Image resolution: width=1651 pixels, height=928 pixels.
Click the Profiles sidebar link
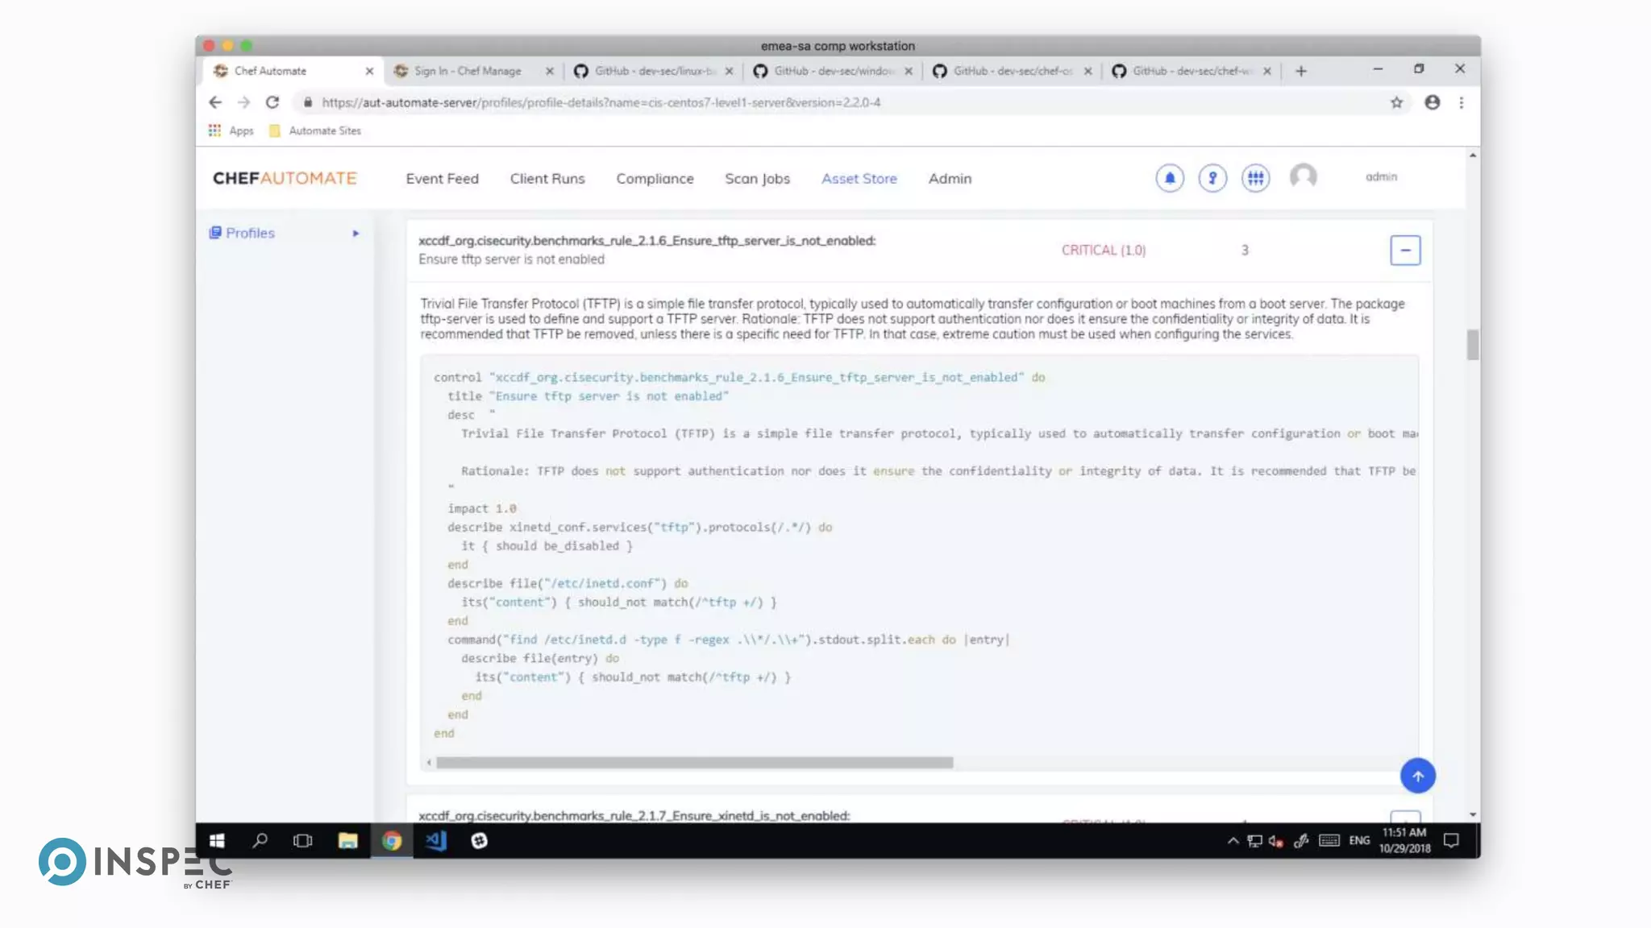coord(250,233)
